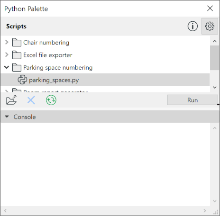This screenshot has height=216, width=220.
Task: Click the Python icon beside parking_spaces.py
Action: click(x=22, y=80)
